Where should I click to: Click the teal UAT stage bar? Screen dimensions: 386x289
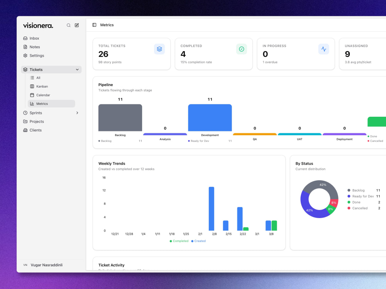300,134
